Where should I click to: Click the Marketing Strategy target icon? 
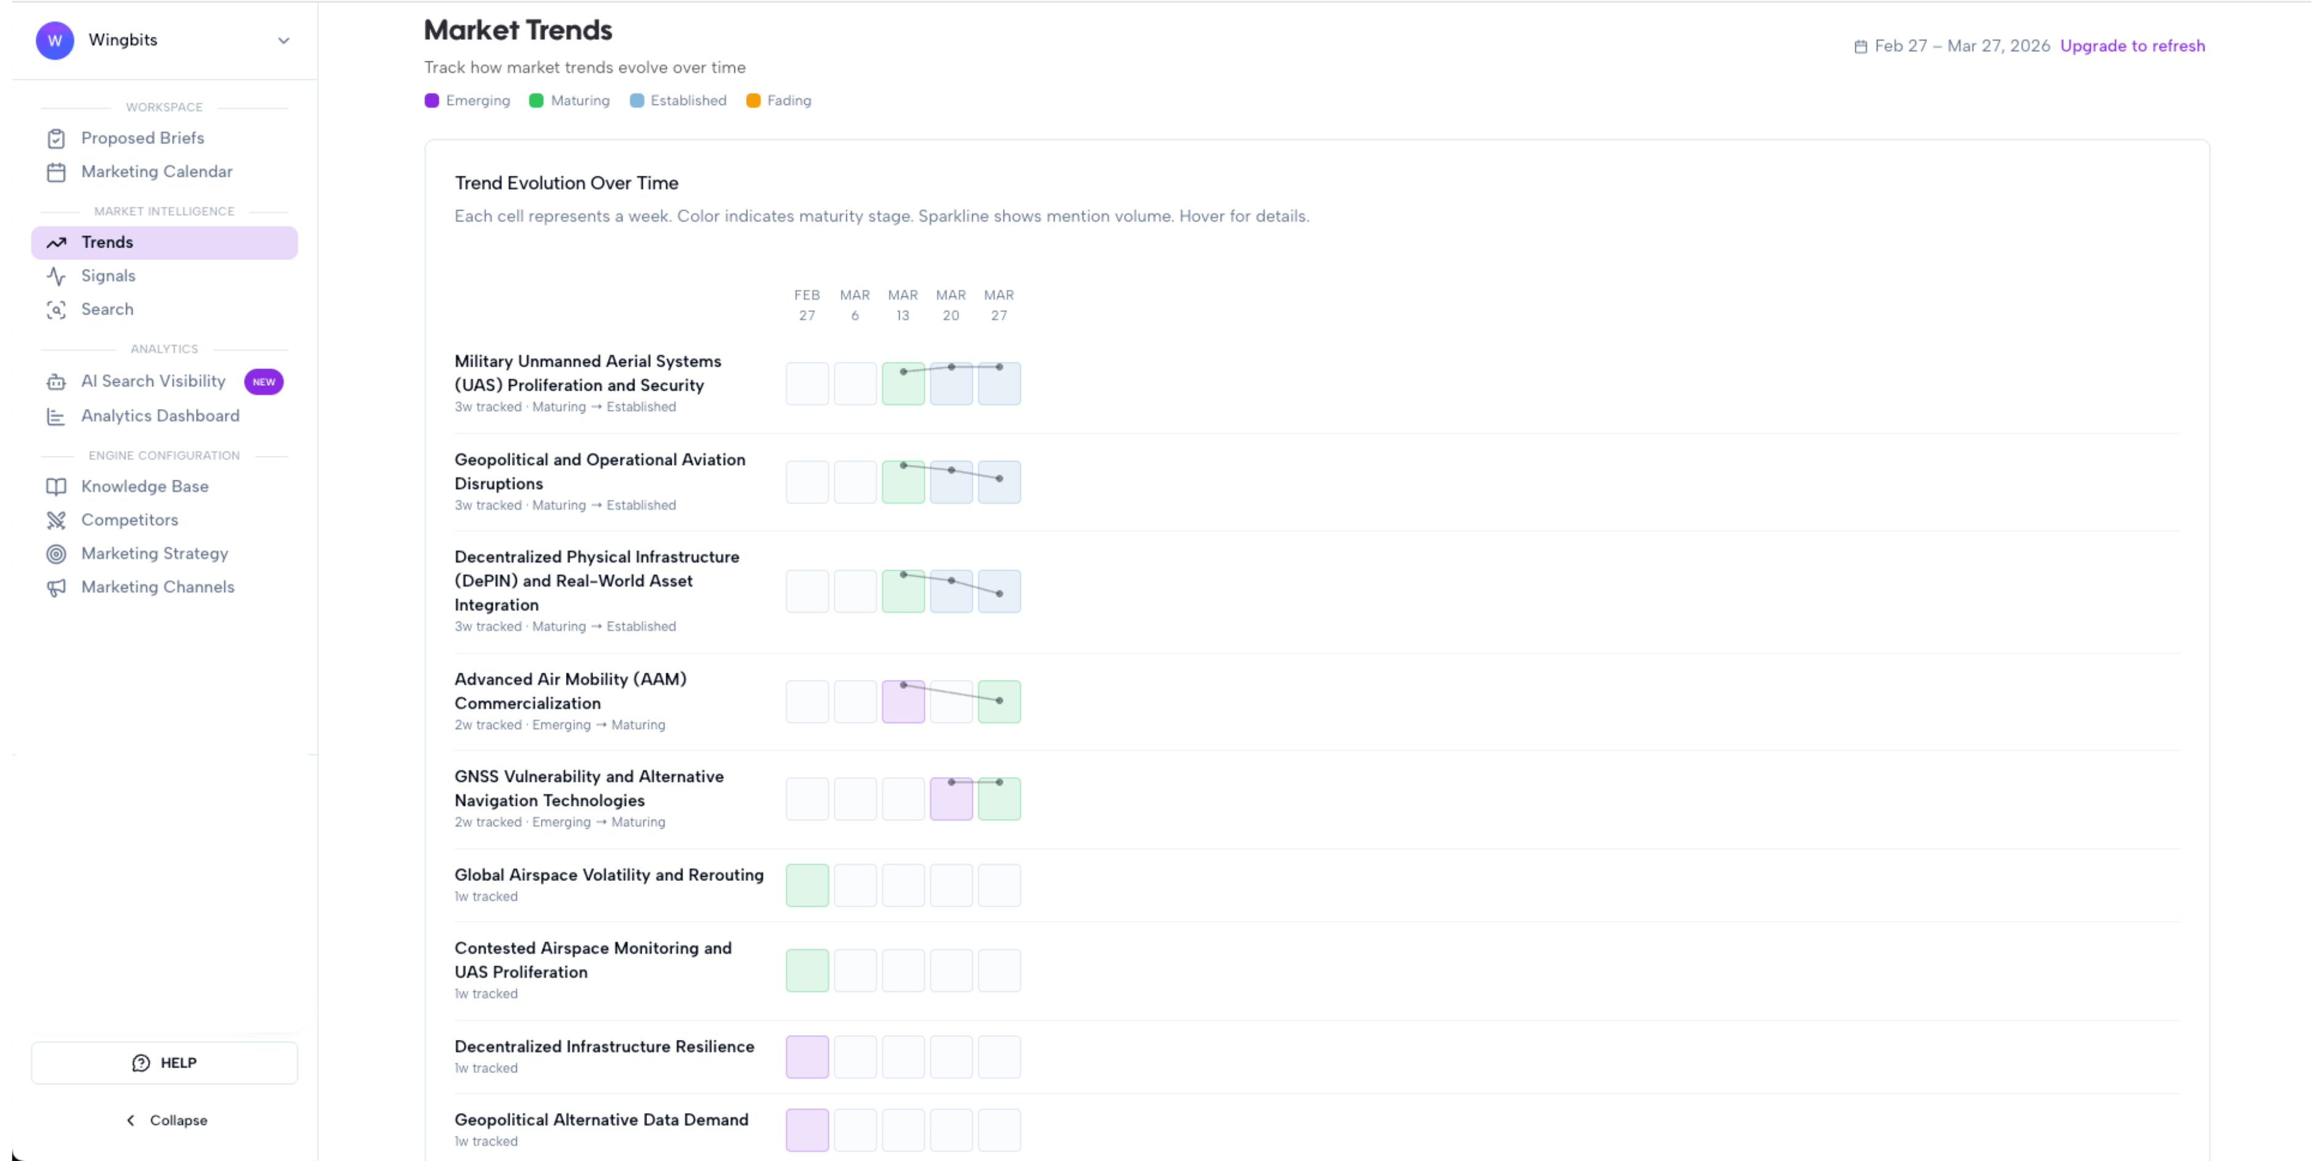(56, 553)
